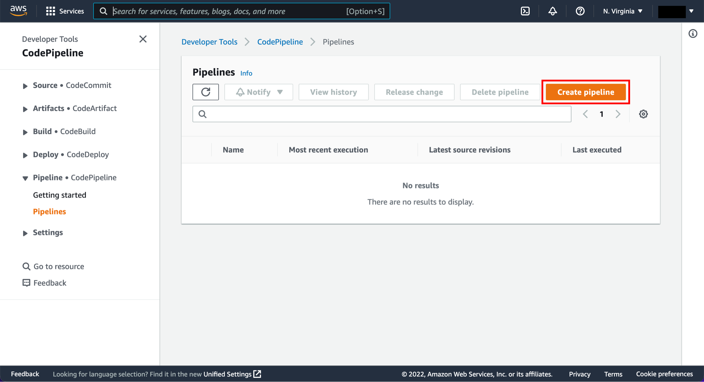This screenshot has height=382, width=704.
Task: Open the info panel icon at right edge
Action: (x=693, y=34)
